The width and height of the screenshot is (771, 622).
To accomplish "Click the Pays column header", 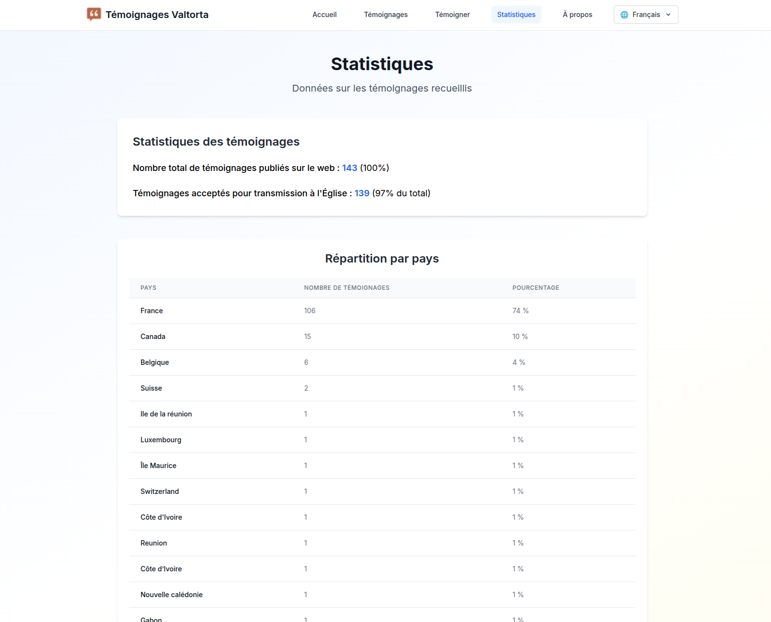I will coord(149,288).
